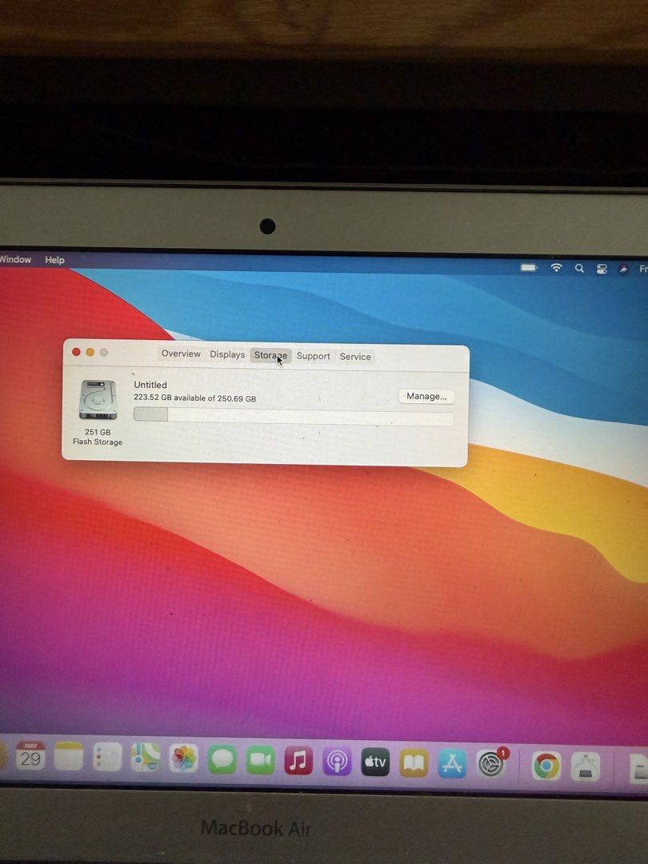
Task: Open the Wi-Fi menu
Action: click(x=557, y=268)
